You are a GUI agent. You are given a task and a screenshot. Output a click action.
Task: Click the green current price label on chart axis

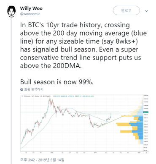[x=145, y=112]
